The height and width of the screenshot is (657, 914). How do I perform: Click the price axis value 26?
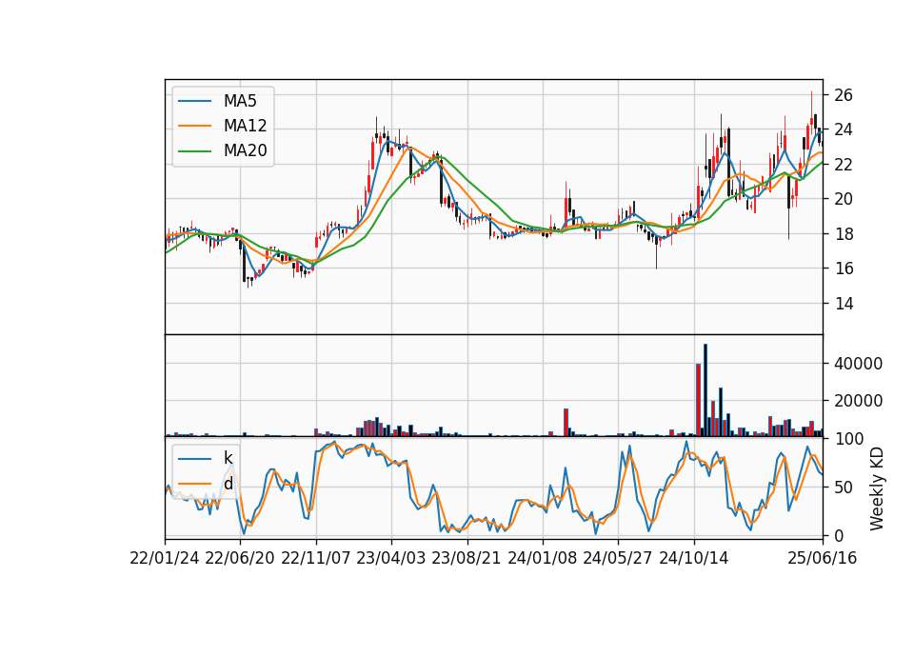tap(844, 95)
